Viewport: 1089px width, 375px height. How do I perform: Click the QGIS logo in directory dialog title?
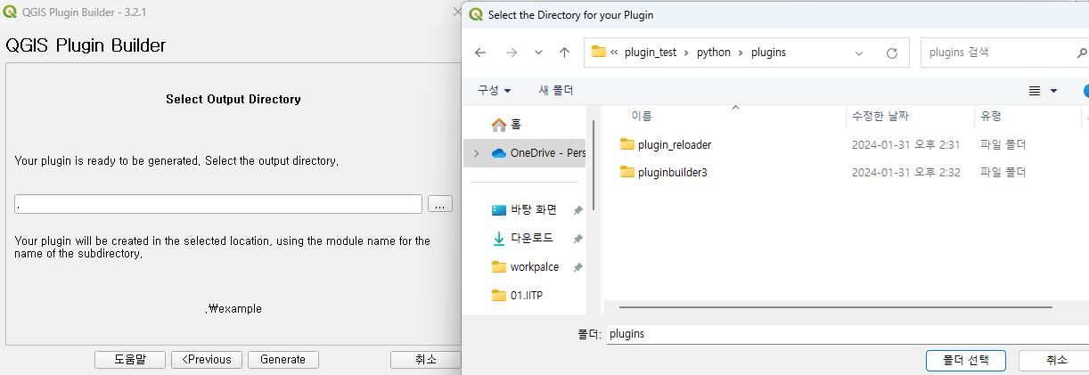(x=476, y=15)
